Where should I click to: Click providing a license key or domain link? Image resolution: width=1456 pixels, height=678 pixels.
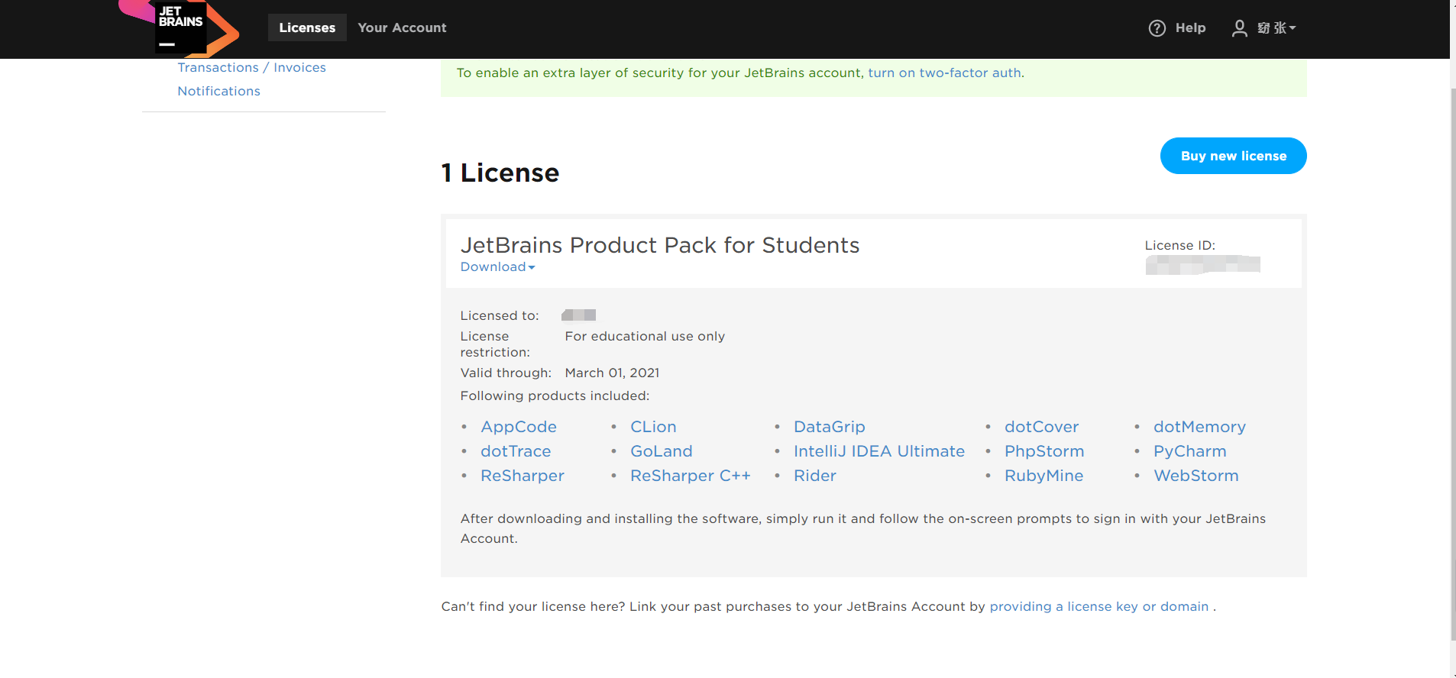coord(1098,607)
